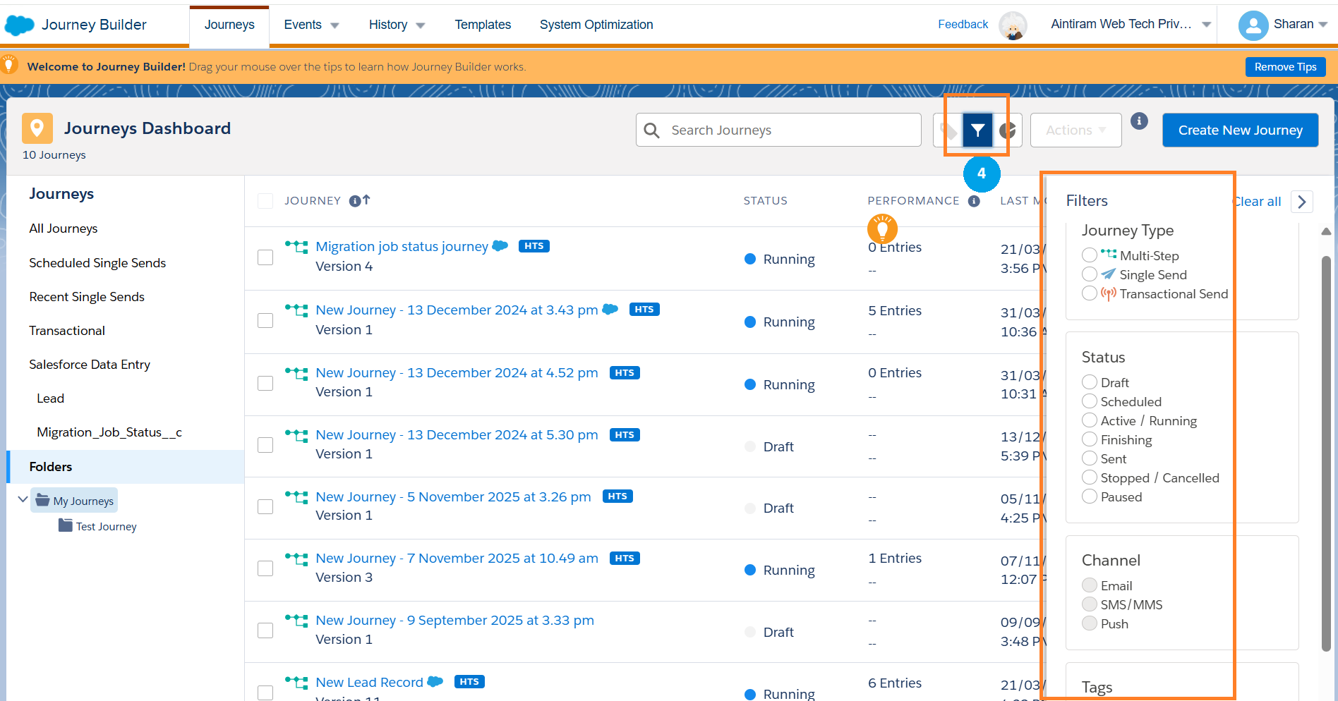
Task: Collapse the My Journeys folder tree
Action: pos(23,500)
